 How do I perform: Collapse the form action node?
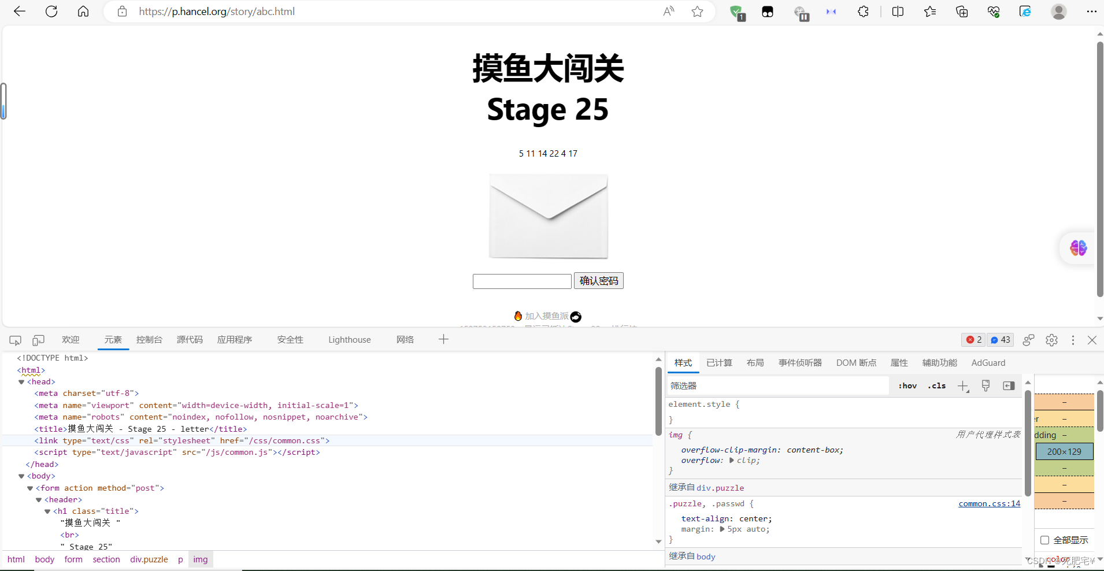(30, 488)
